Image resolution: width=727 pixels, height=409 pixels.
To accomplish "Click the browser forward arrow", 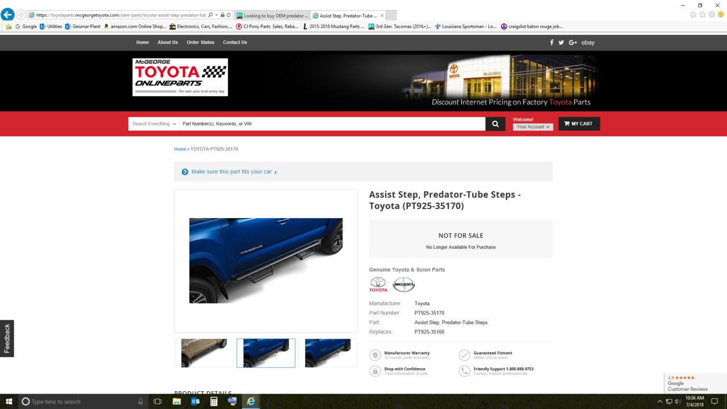I will 21,15.
